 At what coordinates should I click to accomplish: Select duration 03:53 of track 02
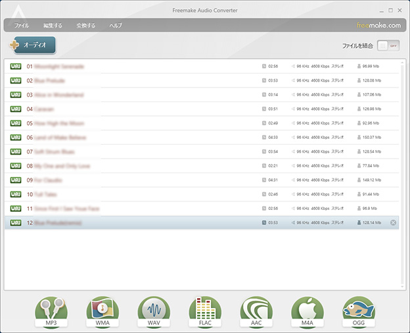[x=273, y=80]
